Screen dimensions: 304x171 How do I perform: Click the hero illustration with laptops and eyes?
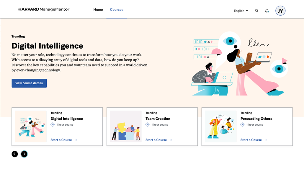point(239,63)
